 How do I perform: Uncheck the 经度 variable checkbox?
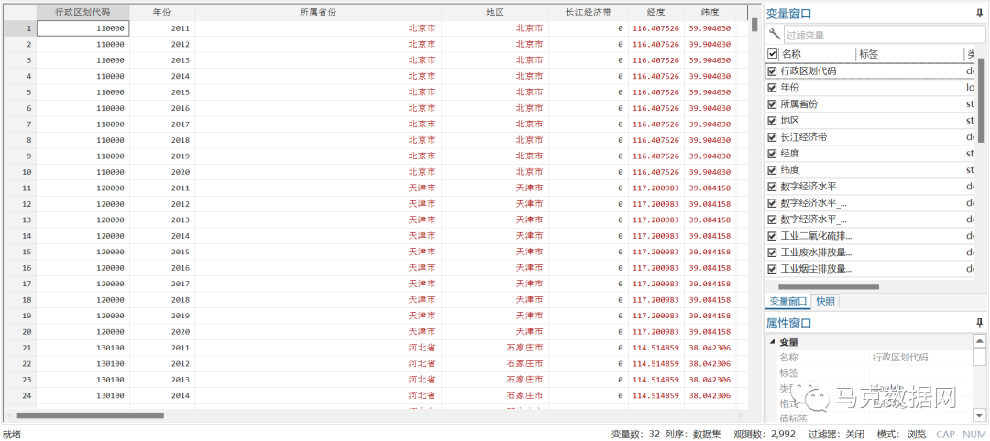(772, 153)
